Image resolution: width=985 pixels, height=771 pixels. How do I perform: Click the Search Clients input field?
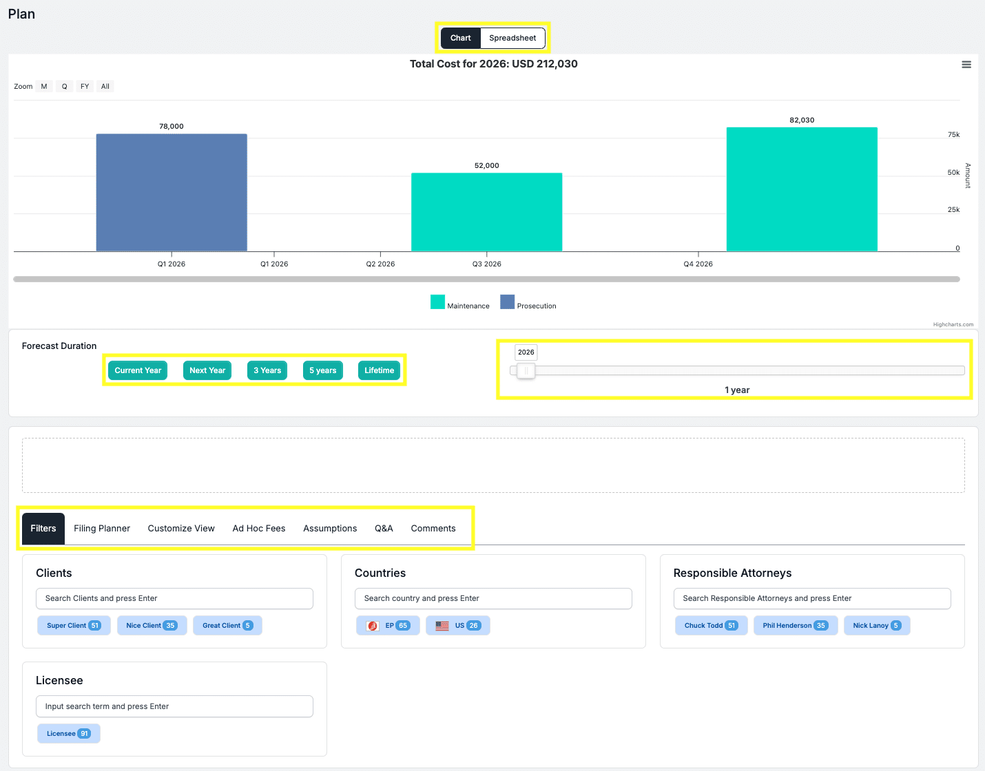pos(174,599)
